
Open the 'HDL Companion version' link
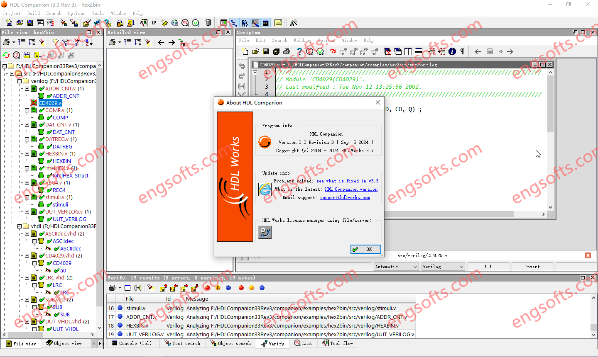(x=351, y=189)
